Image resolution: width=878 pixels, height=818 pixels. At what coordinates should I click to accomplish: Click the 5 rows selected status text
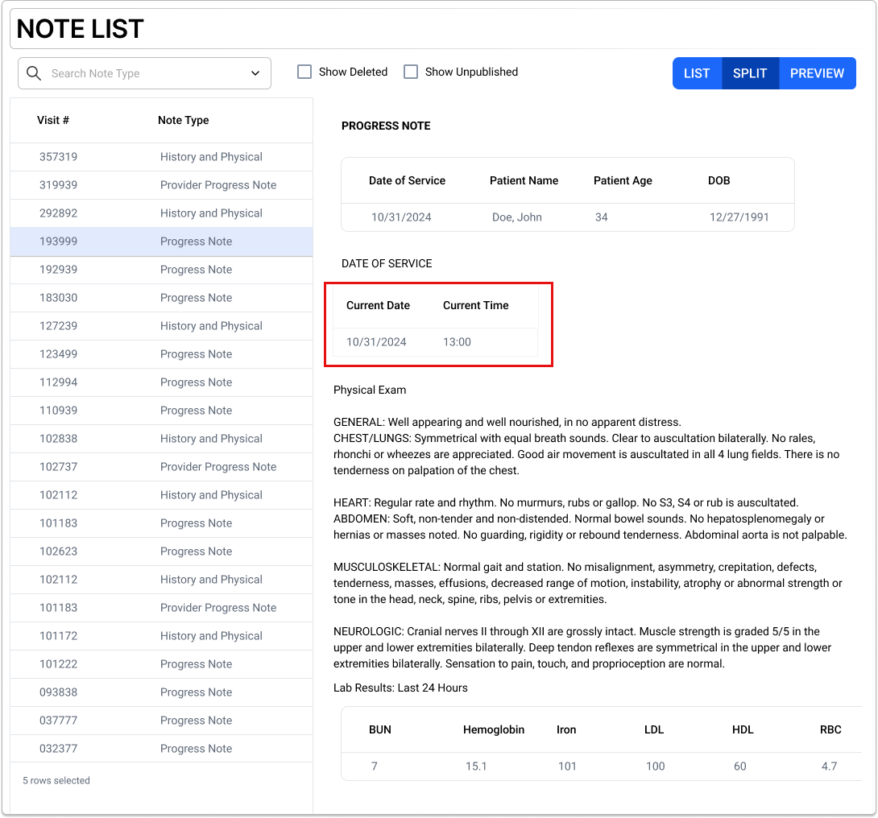(x=56, y=780)
